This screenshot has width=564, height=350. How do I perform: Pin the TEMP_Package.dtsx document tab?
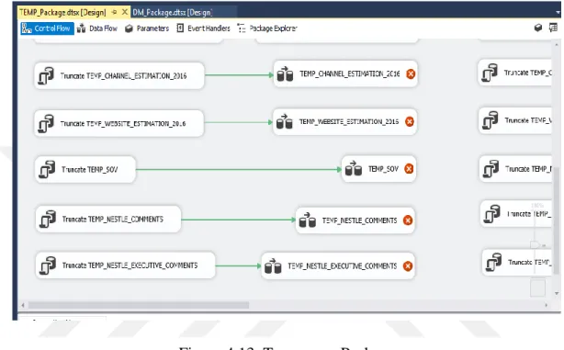click(x=115, y=12)
